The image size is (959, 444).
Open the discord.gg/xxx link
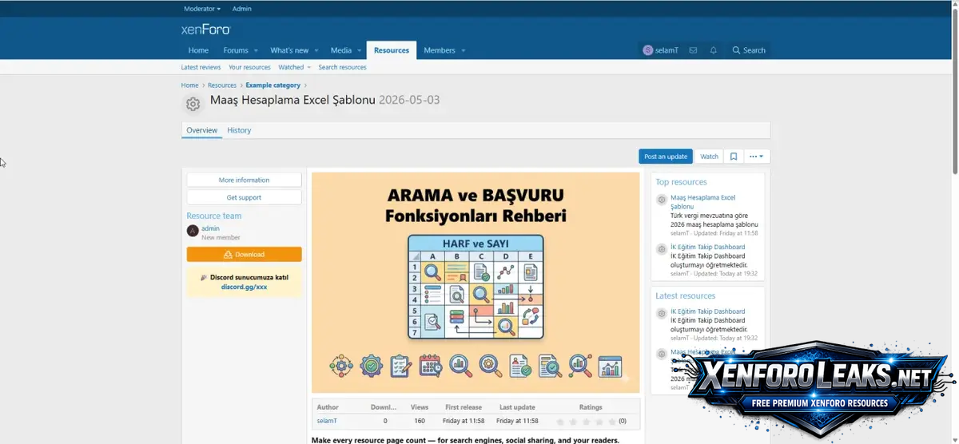[245, 287]
